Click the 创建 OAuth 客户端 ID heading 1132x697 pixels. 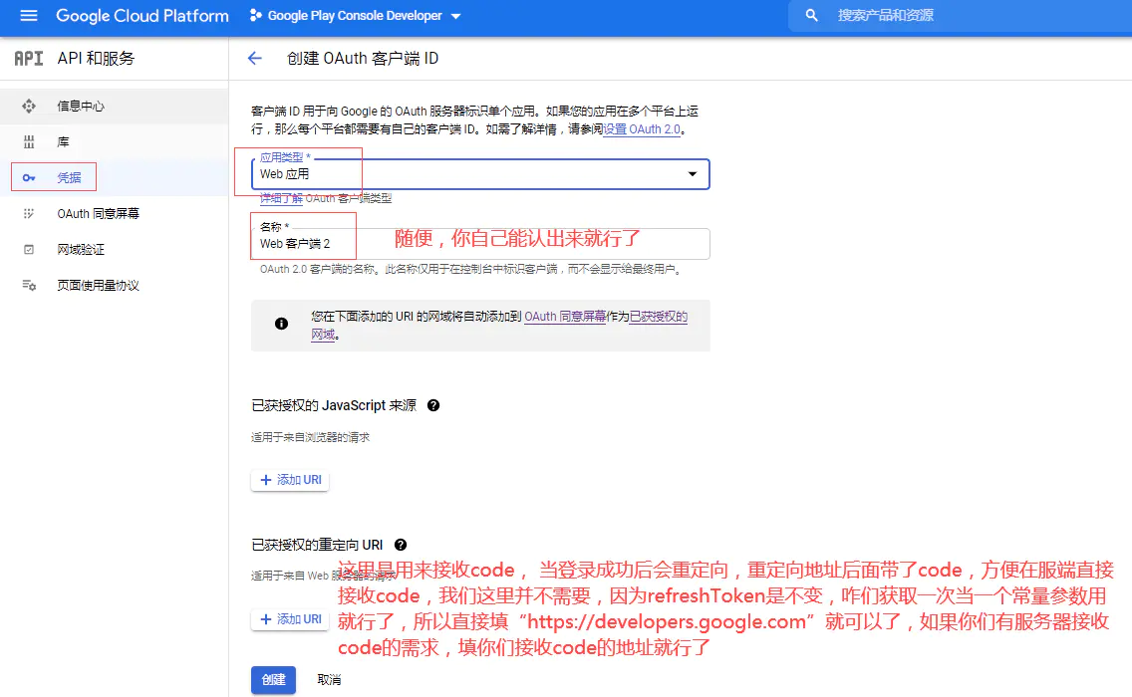tap(363, 59)
